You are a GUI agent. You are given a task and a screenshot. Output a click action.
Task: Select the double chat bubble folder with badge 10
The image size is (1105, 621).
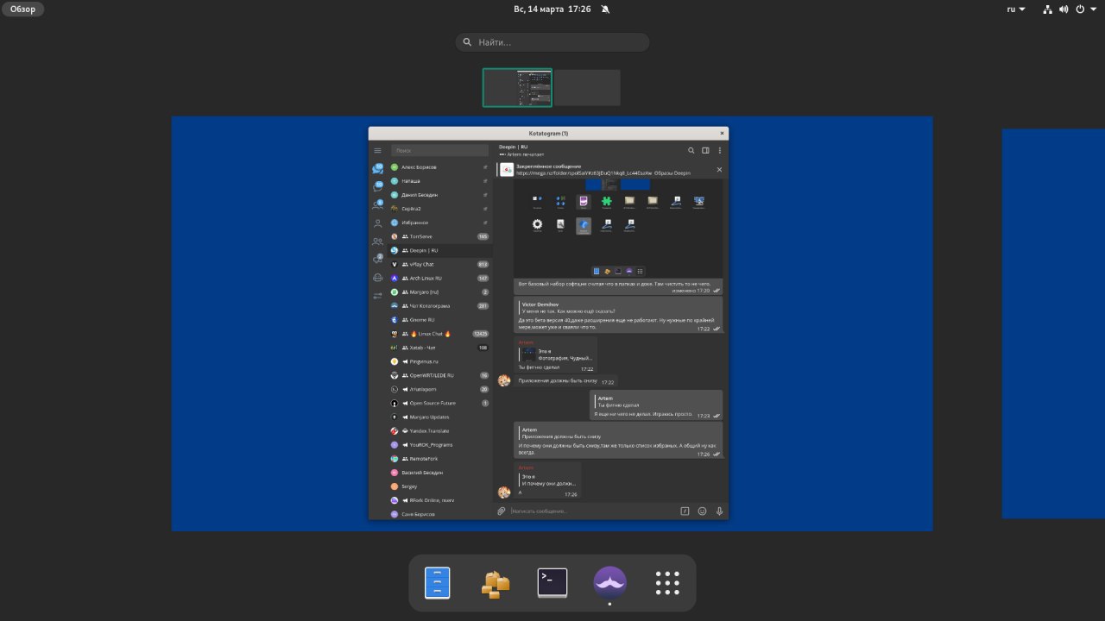pyautogui.click(x=378, y=169)
